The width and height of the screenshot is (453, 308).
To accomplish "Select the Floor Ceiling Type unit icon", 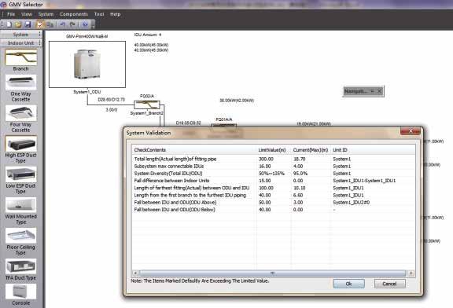I will tap(20, 236).
